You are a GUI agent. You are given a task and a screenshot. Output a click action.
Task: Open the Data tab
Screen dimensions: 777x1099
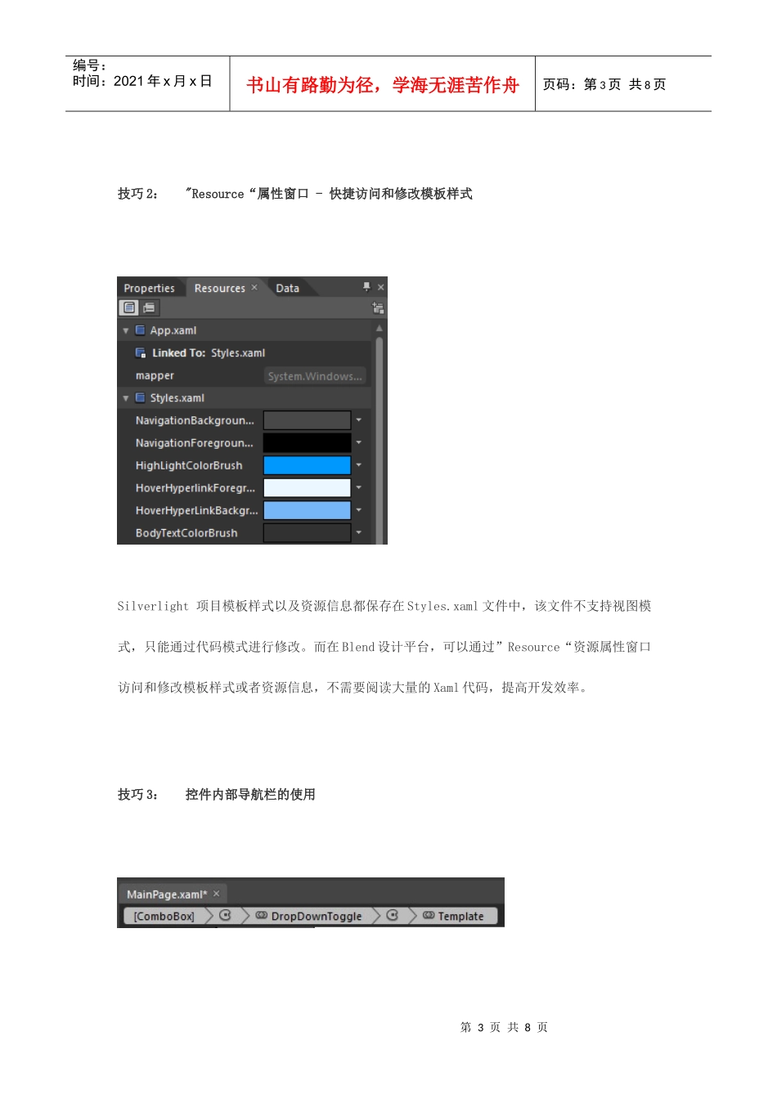coord(287,288)
